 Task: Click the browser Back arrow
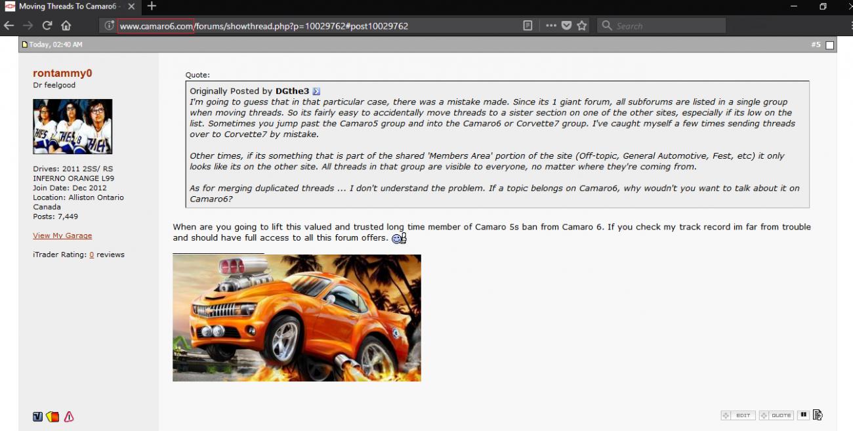9,26
